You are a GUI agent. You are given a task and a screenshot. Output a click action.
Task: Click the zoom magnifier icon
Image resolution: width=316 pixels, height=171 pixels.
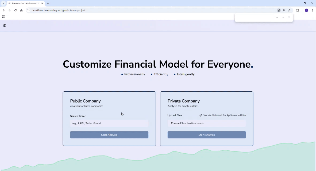[284, 10]
